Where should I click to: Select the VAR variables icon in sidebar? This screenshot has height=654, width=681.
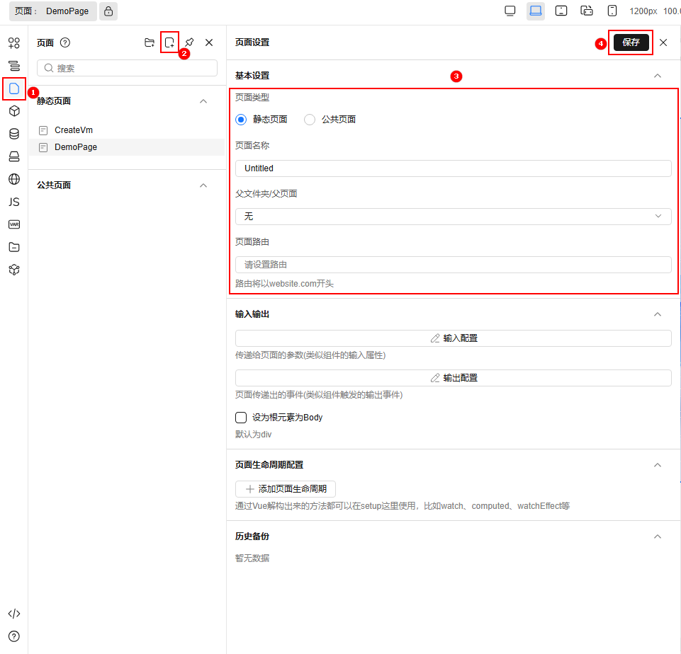click(13, 224)
